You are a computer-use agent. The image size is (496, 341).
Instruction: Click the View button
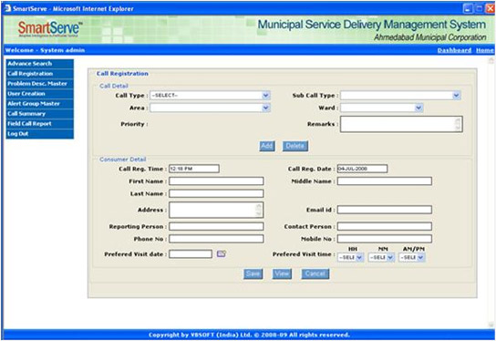click(x=282, y=274)
